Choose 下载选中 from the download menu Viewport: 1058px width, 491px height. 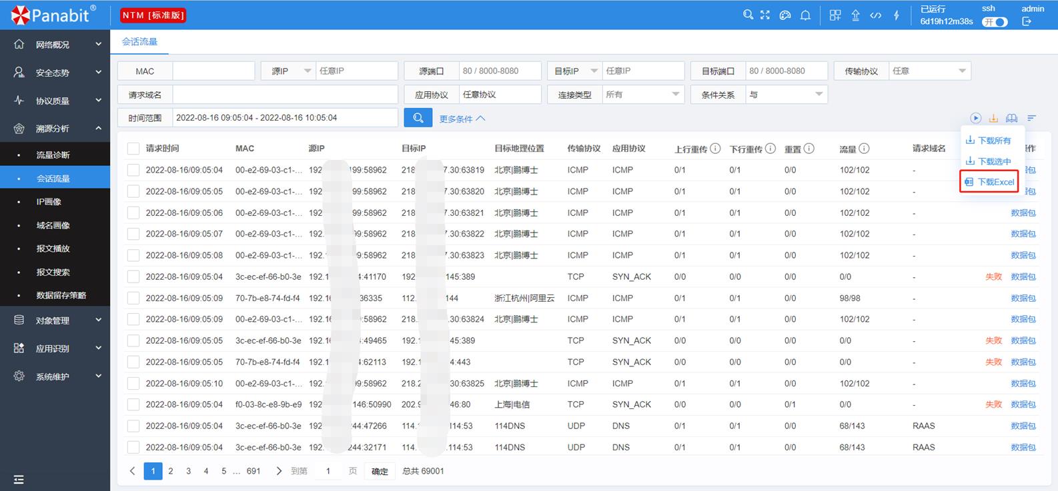[989, 161]
